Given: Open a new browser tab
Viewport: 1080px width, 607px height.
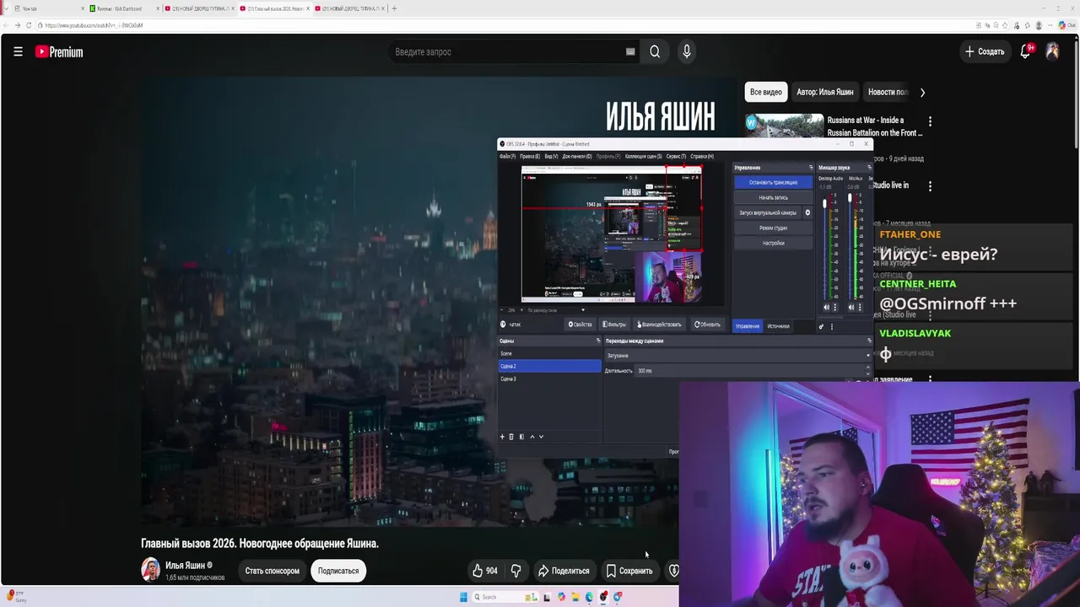Looking at the screenshot, I should (394, 8).
